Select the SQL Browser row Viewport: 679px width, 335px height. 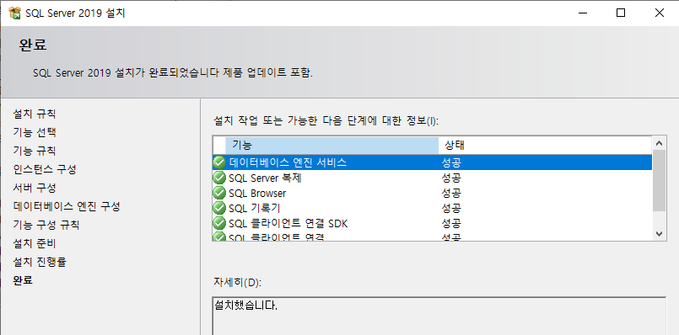click(x=432, y=193)
